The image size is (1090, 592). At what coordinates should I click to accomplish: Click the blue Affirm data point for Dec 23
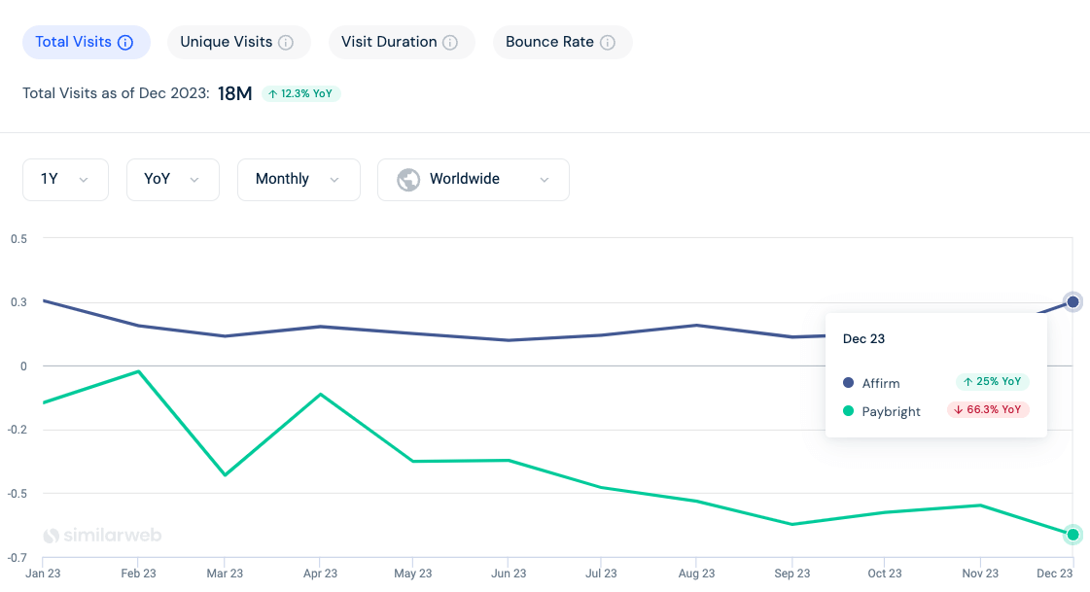tap(1072, 301)
